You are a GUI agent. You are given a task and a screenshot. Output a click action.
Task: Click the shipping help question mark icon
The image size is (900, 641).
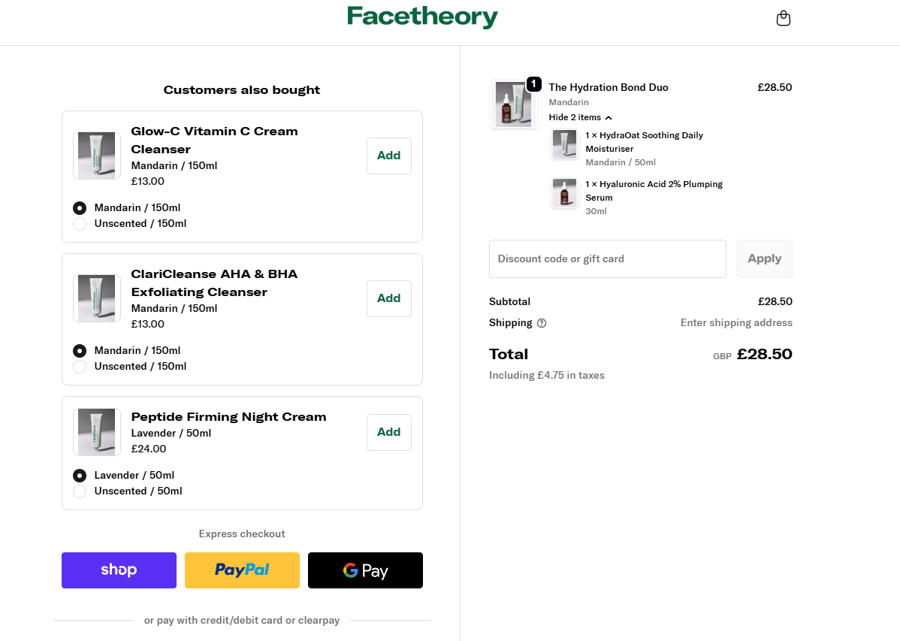pyautogui.click(x=542, y=323)
